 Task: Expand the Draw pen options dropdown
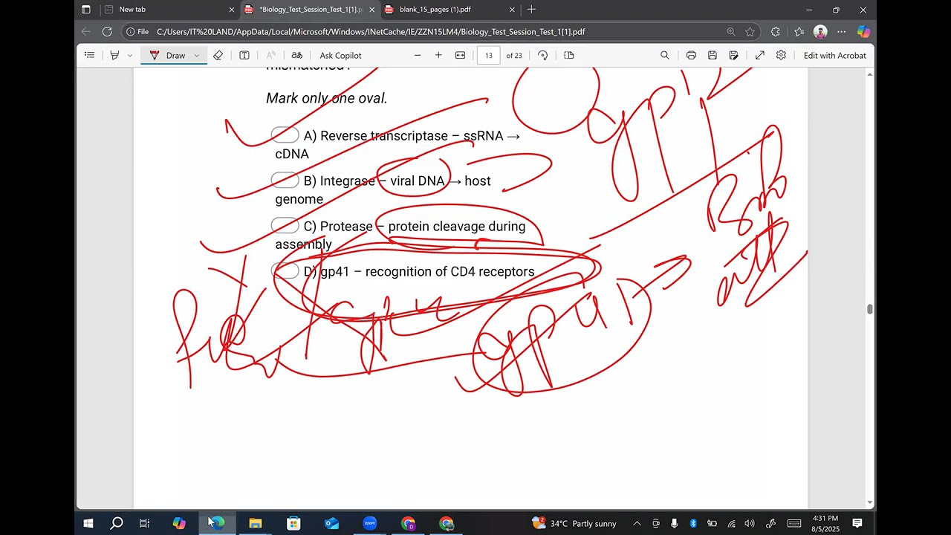(x=197, y=55)
